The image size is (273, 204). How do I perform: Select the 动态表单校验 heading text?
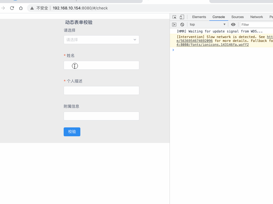click(x=79, y=22)
